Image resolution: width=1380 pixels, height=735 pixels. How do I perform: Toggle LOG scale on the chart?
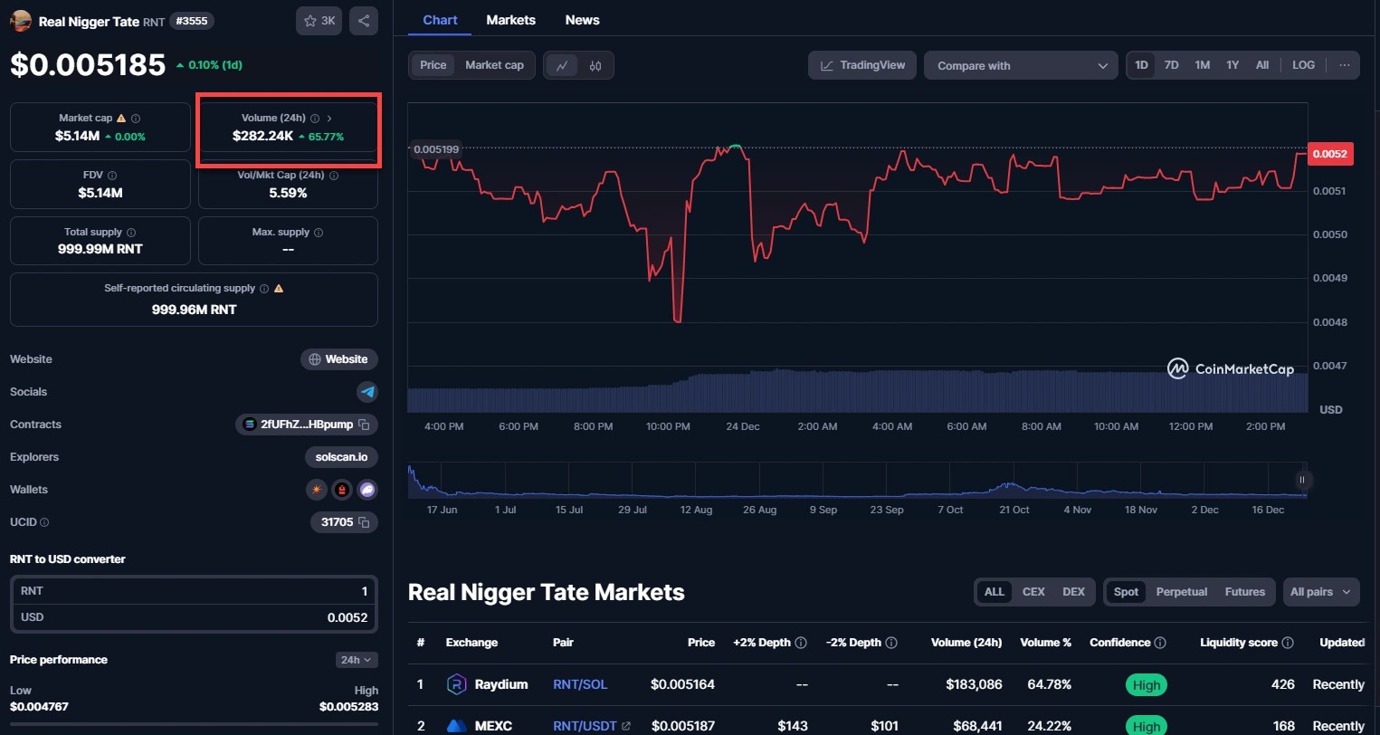(1303, 65)
